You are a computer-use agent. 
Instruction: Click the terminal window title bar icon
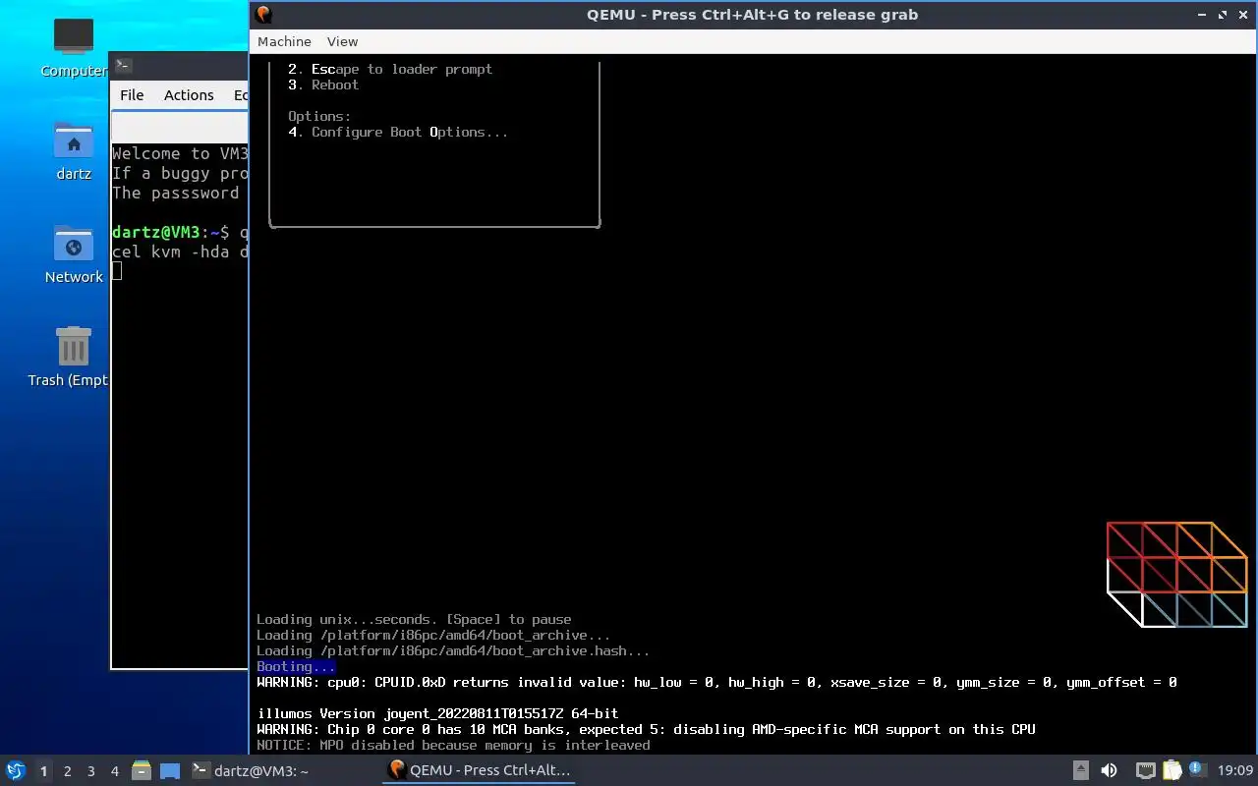[123, 65]
